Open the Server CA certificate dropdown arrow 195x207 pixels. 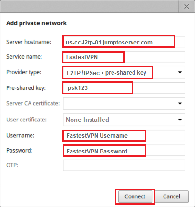tap(180, 103)
